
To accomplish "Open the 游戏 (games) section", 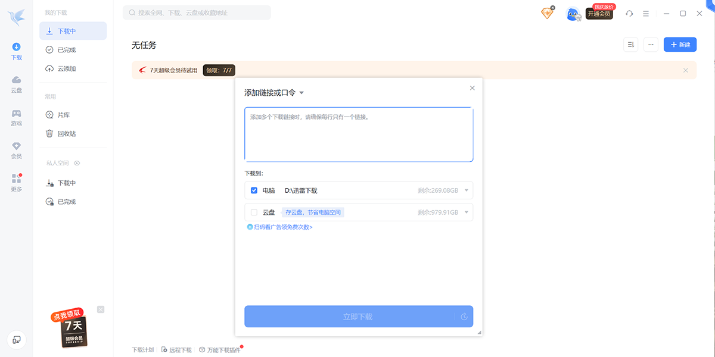I will pos(15,118).
